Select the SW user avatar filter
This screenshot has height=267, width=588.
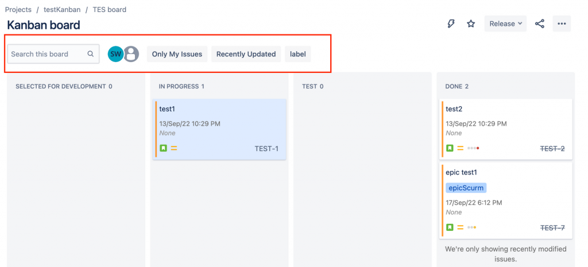116,54
